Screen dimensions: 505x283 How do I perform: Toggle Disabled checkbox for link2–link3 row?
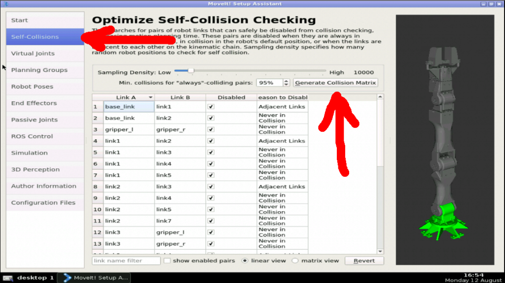pyautogui.click(x=211, y=187)
